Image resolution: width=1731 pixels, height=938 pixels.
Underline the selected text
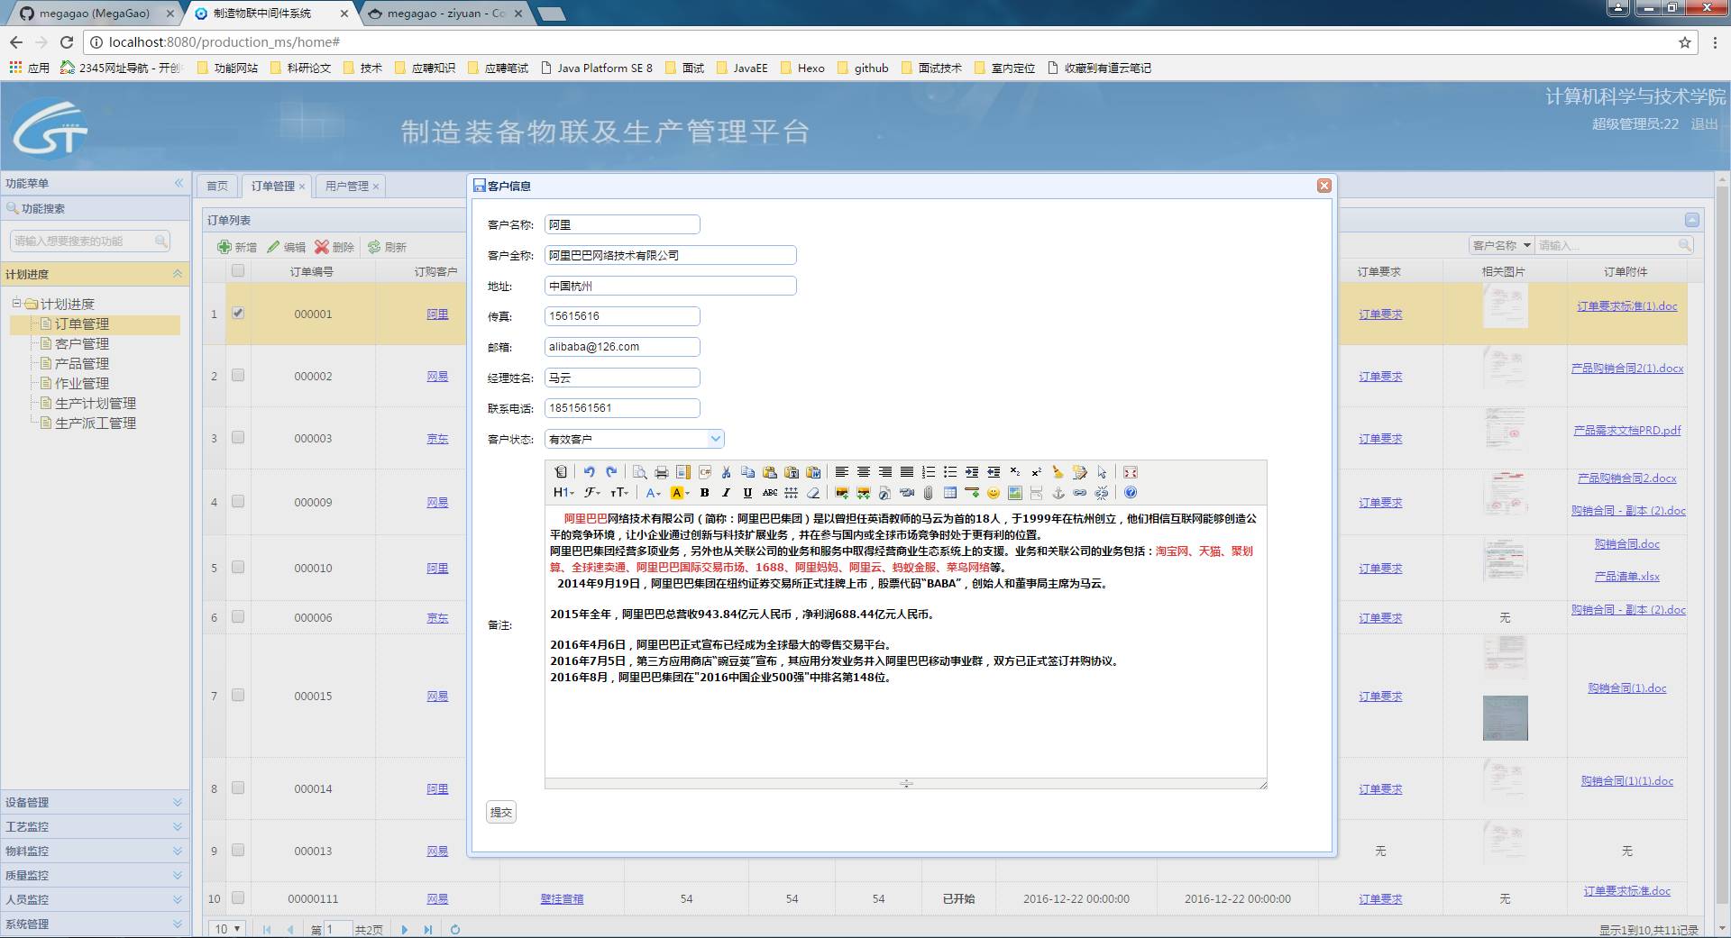pyautogui.click(x=747, y=493)
